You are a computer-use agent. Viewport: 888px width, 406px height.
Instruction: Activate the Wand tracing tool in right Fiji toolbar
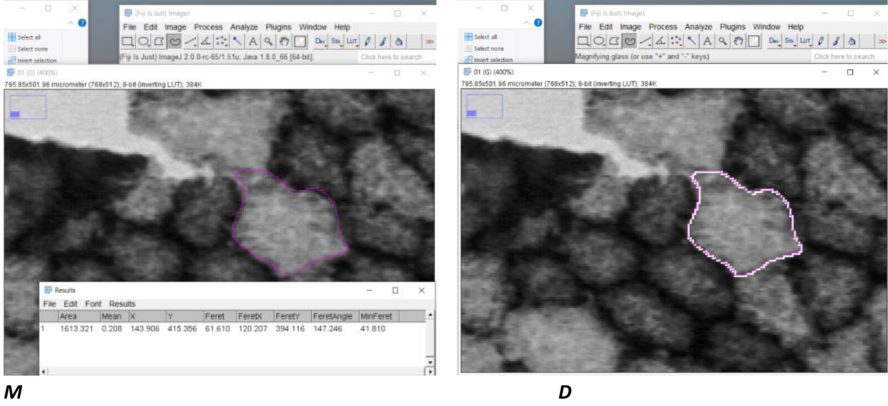[x=691, y=42]
